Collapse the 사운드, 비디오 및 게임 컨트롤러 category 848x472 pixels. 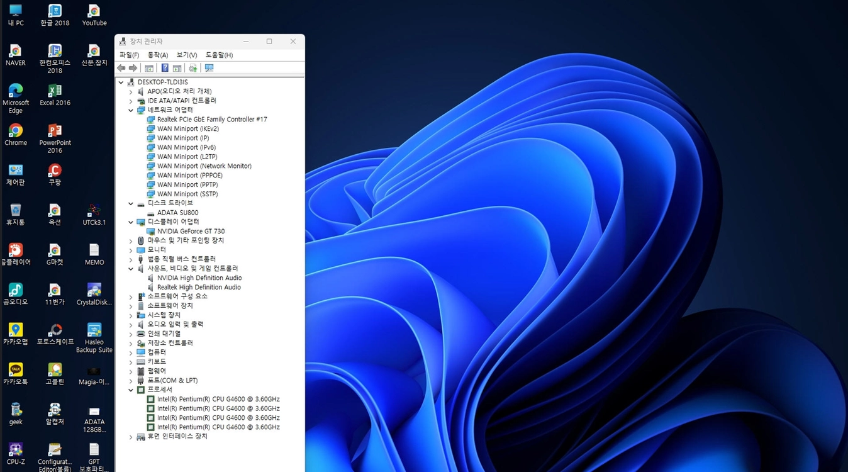tap(131, 269)
